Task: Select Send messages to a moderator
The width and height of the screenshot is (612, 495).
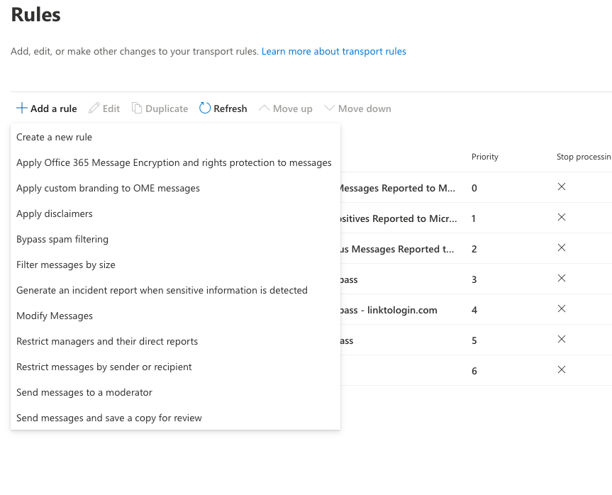Action: pos(84,392)
